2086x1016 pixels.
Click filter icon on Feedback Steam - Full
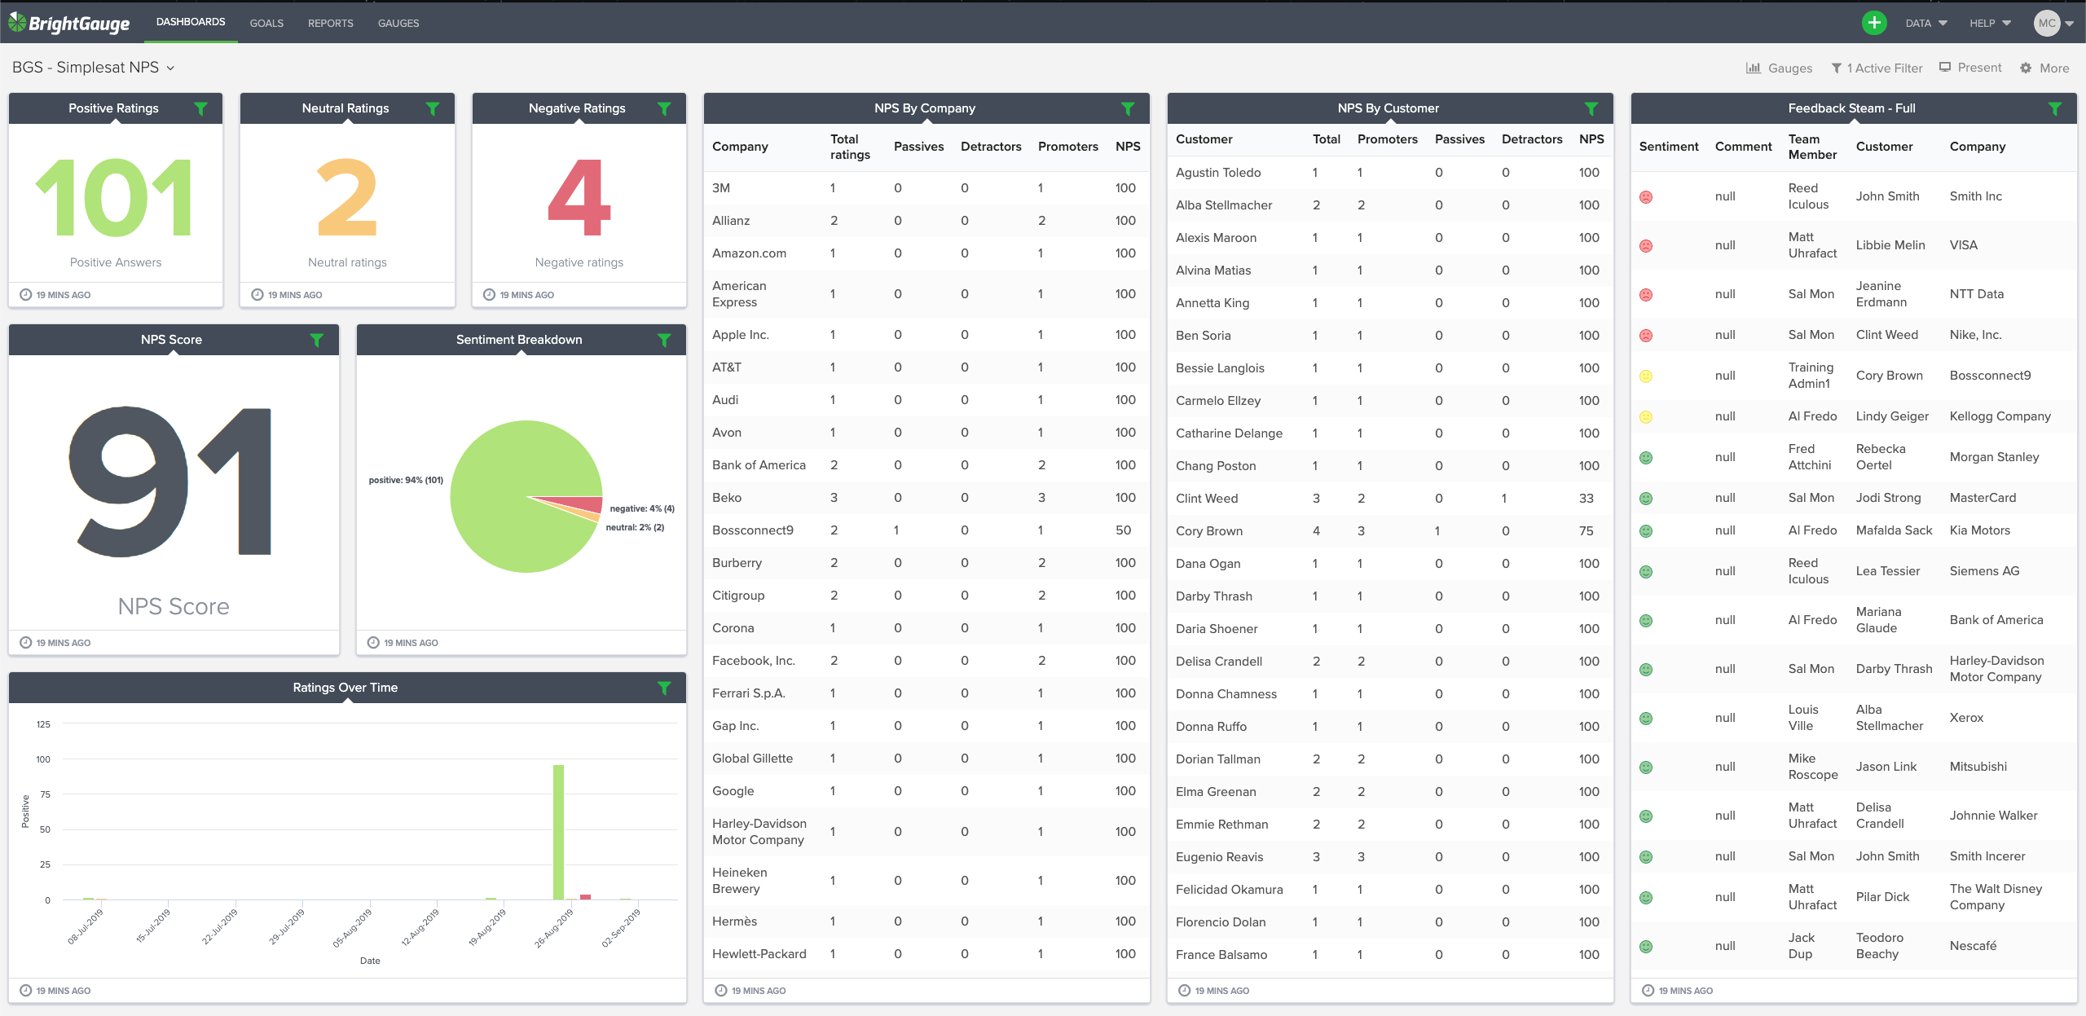[x=2055, y=108]
